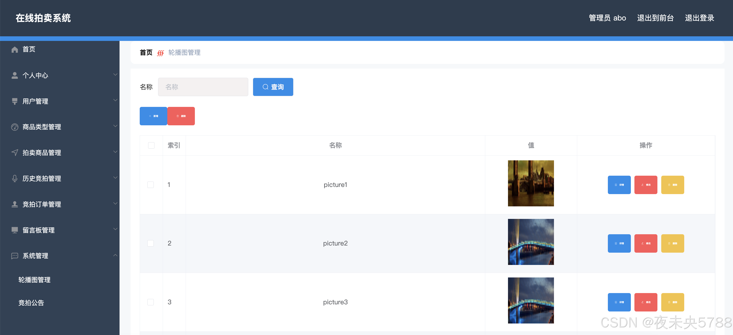The height and width of the screenshot is (335, 733).
Task: Click the person icon next to 个人中心
Action: click(x=15, y=75)
